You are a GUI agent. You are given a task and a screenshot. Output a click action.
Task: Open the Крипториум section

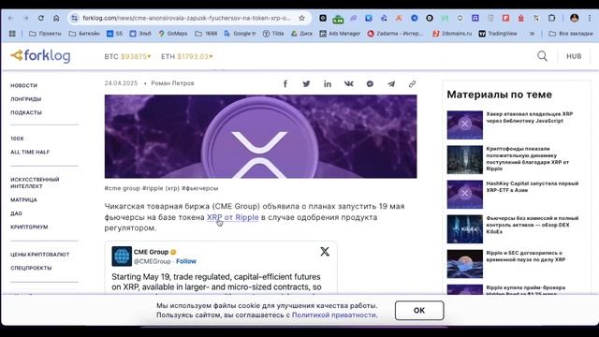point(29,227)
